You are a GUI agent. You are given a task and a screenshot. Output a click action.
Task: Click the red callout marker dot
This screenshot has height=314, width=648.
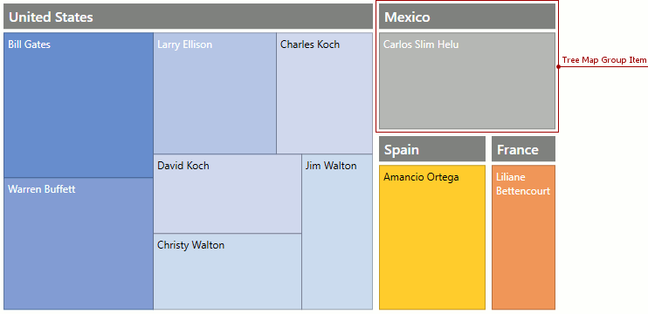point(558,66)
